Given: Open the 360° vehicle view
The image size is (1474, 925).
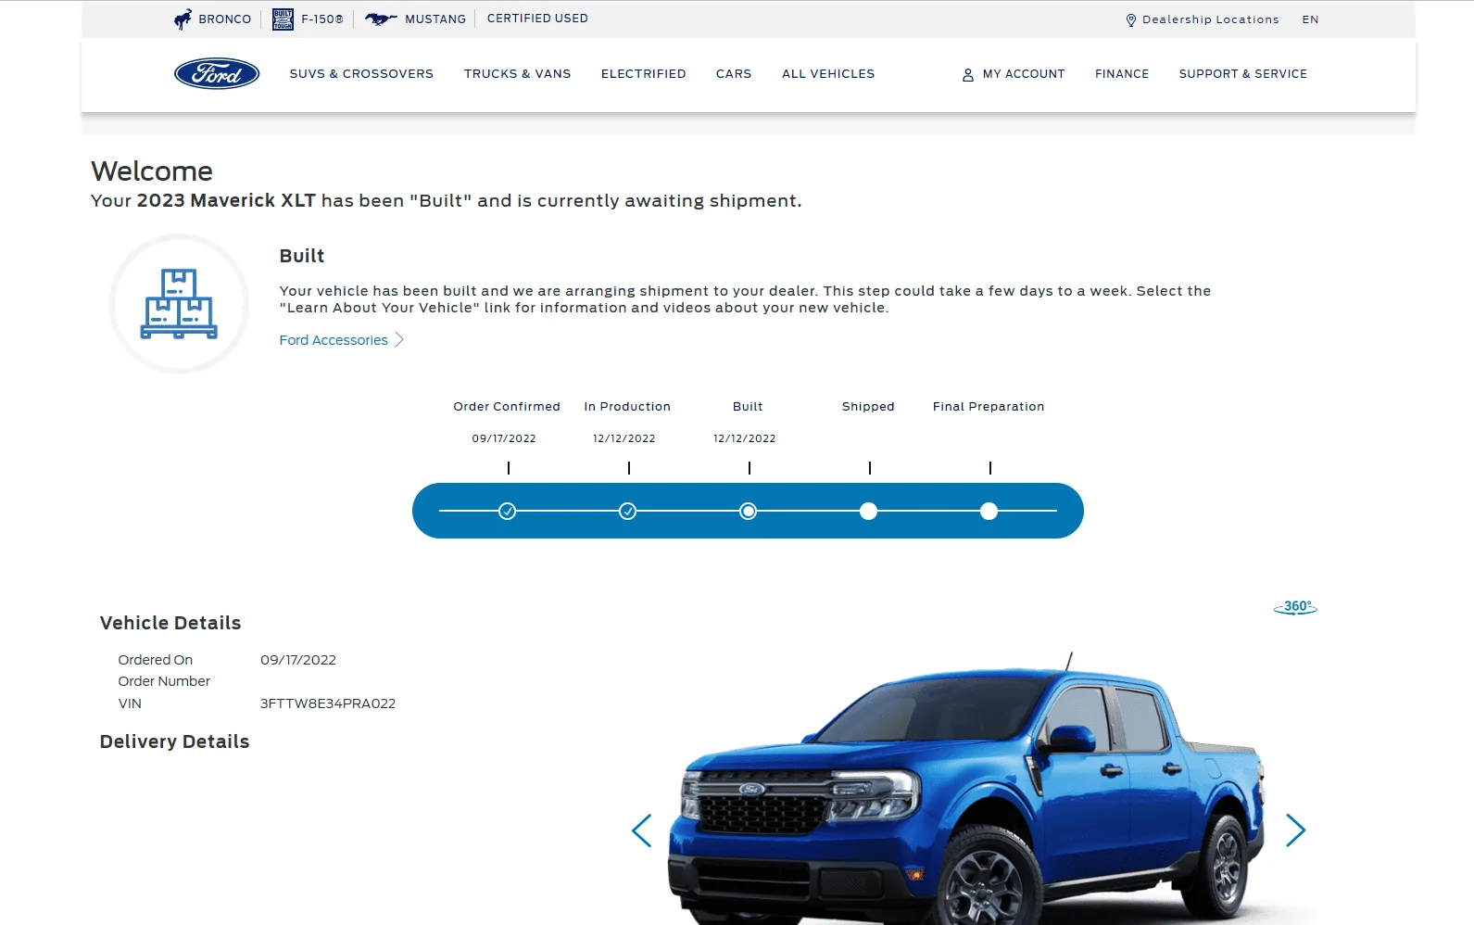Looking at the screenshot, I should click(x=1295, y=607).
